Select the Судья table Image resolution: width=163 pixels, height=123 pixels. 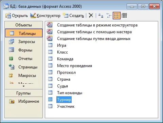(x=62, y=86)
